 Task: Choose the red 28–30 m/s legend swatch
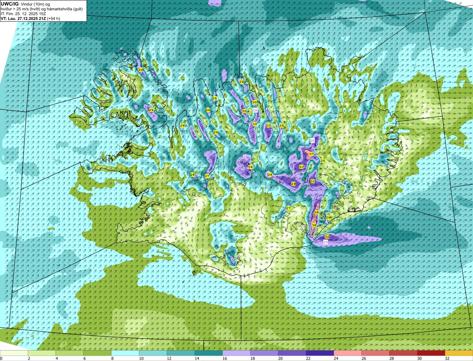point(403,353)
